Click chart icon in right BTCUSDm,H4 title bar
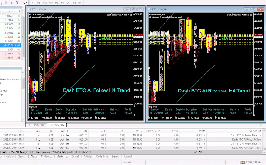 (x=150, y=10)
